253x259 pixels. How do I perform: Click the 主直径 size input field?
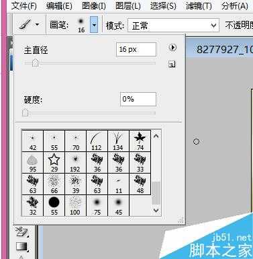point(136,49)
